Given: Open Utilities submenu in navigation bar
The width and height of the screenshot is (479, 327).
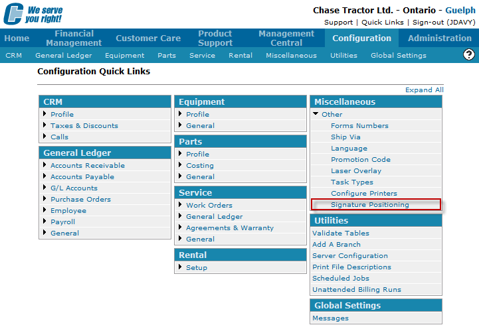Looking at the screenshot, I should point(343,56).
